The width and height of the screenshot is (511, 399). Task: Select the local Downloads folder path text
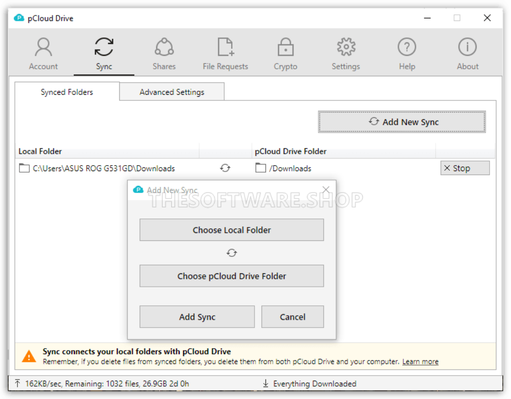[104, 169]
